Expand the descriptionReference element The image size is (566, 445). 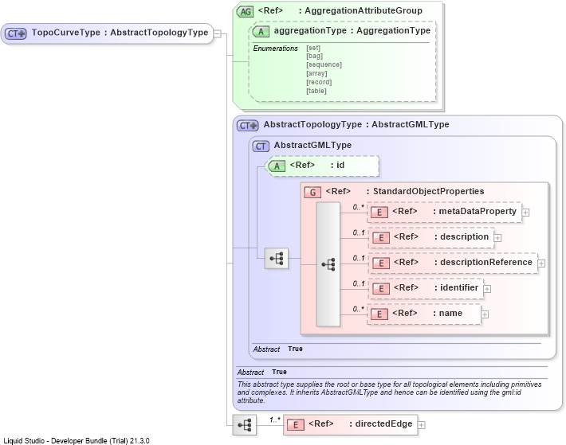541,263
